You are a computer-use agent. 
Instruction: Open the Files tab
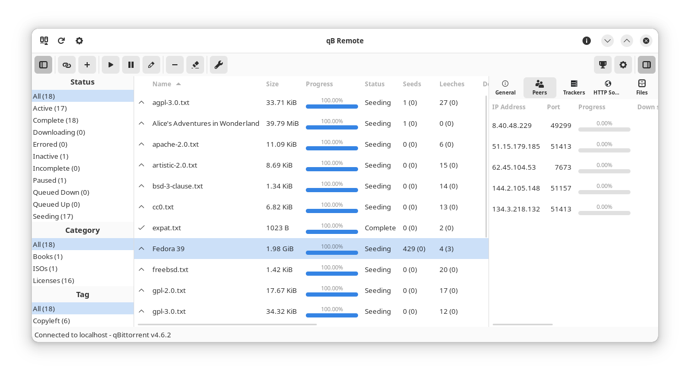point(641,87)
